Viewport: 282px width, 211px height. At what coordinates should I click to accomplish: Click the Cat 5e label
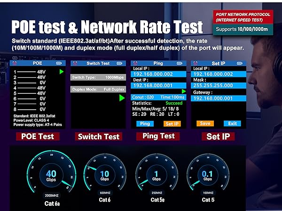click(157, 200)
